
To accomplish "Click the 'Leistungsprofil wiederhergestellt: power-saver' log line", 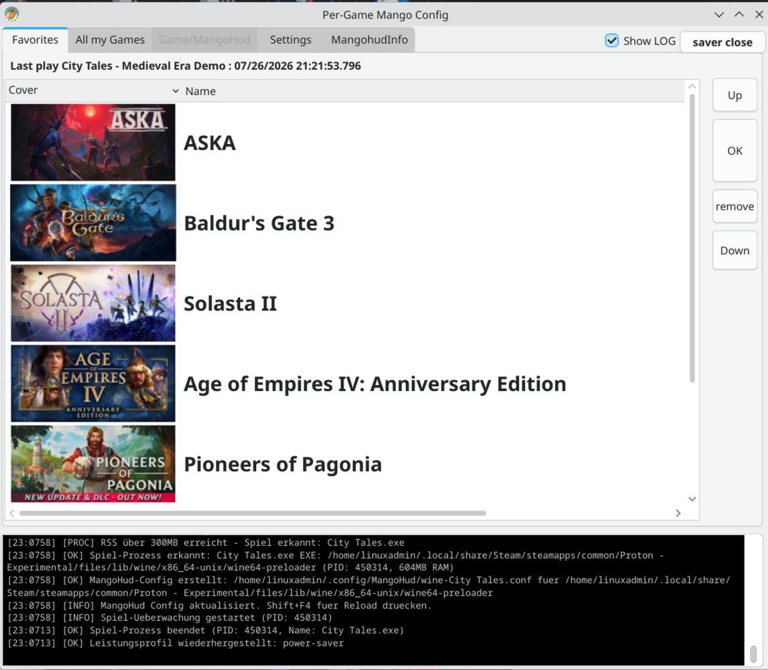I will [x=176, y=643].
